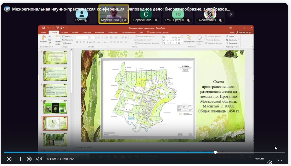
Task: Open the Заливка фигуры dropdown
Action: click(213, 36)
